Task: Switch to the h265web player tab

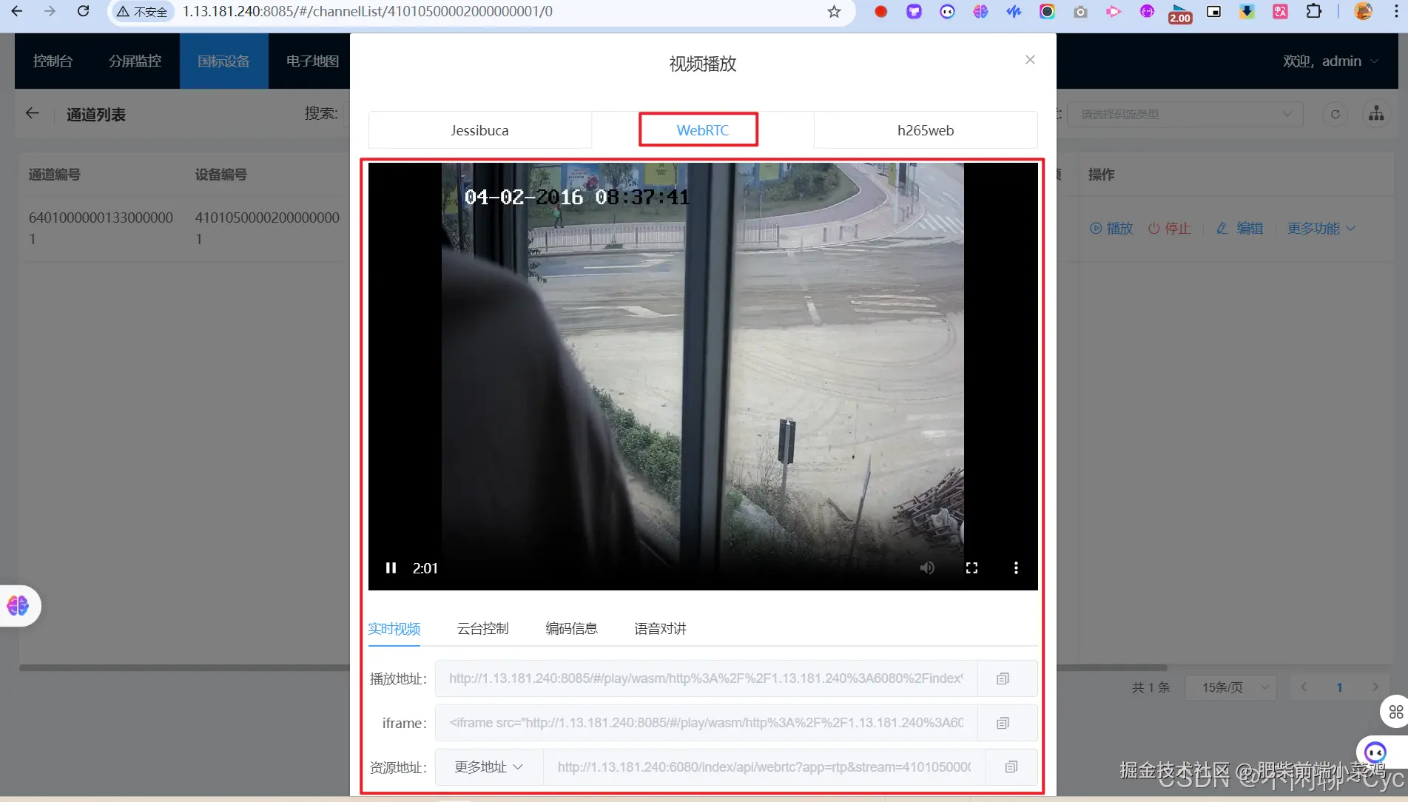Action: [926, 130]
